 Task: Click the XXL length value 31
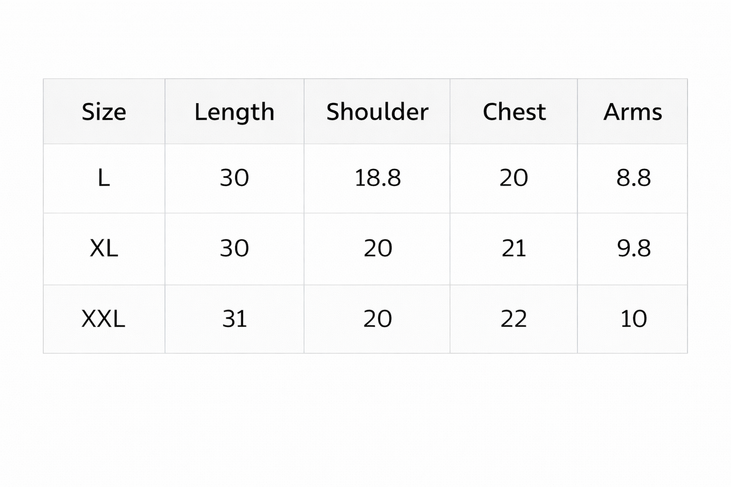coord(235,319)
